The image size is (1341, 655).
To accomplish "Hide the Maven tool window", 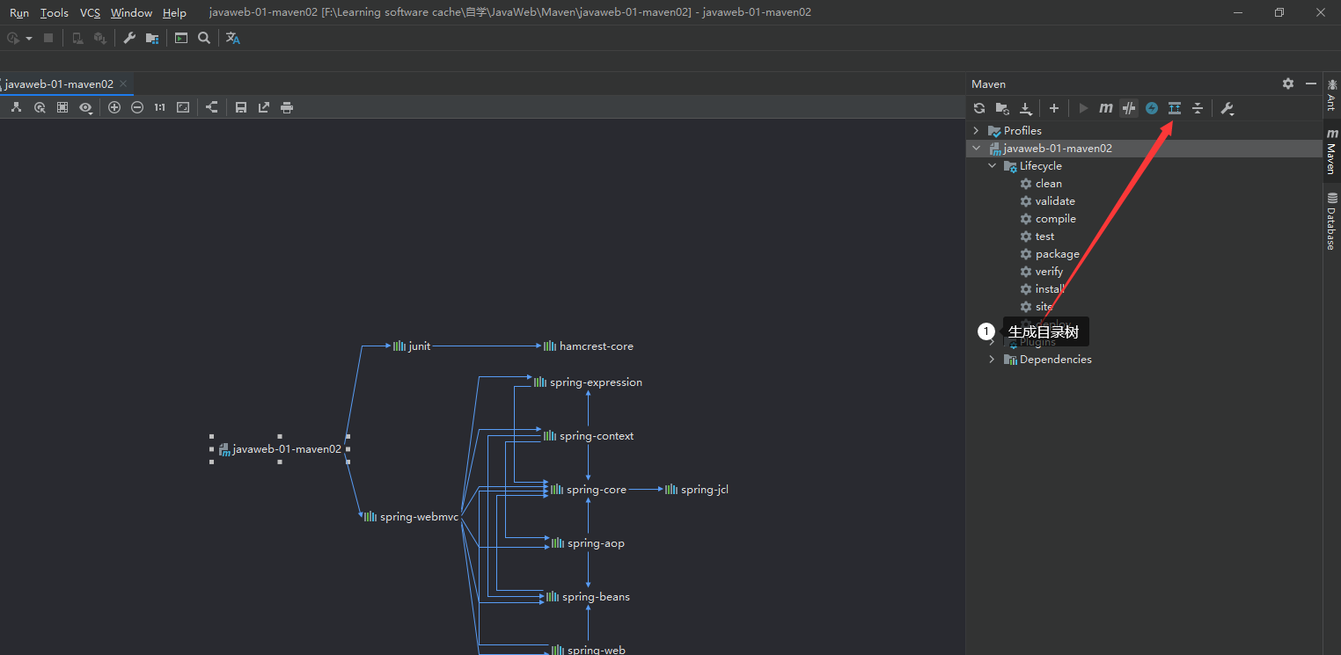I will (1311, 84).
